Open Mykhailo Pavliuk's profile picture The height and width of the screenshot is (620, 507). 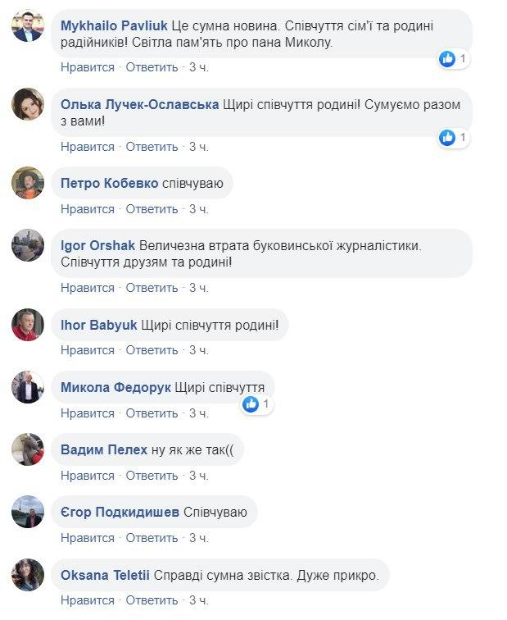click(x=28, y=26)
